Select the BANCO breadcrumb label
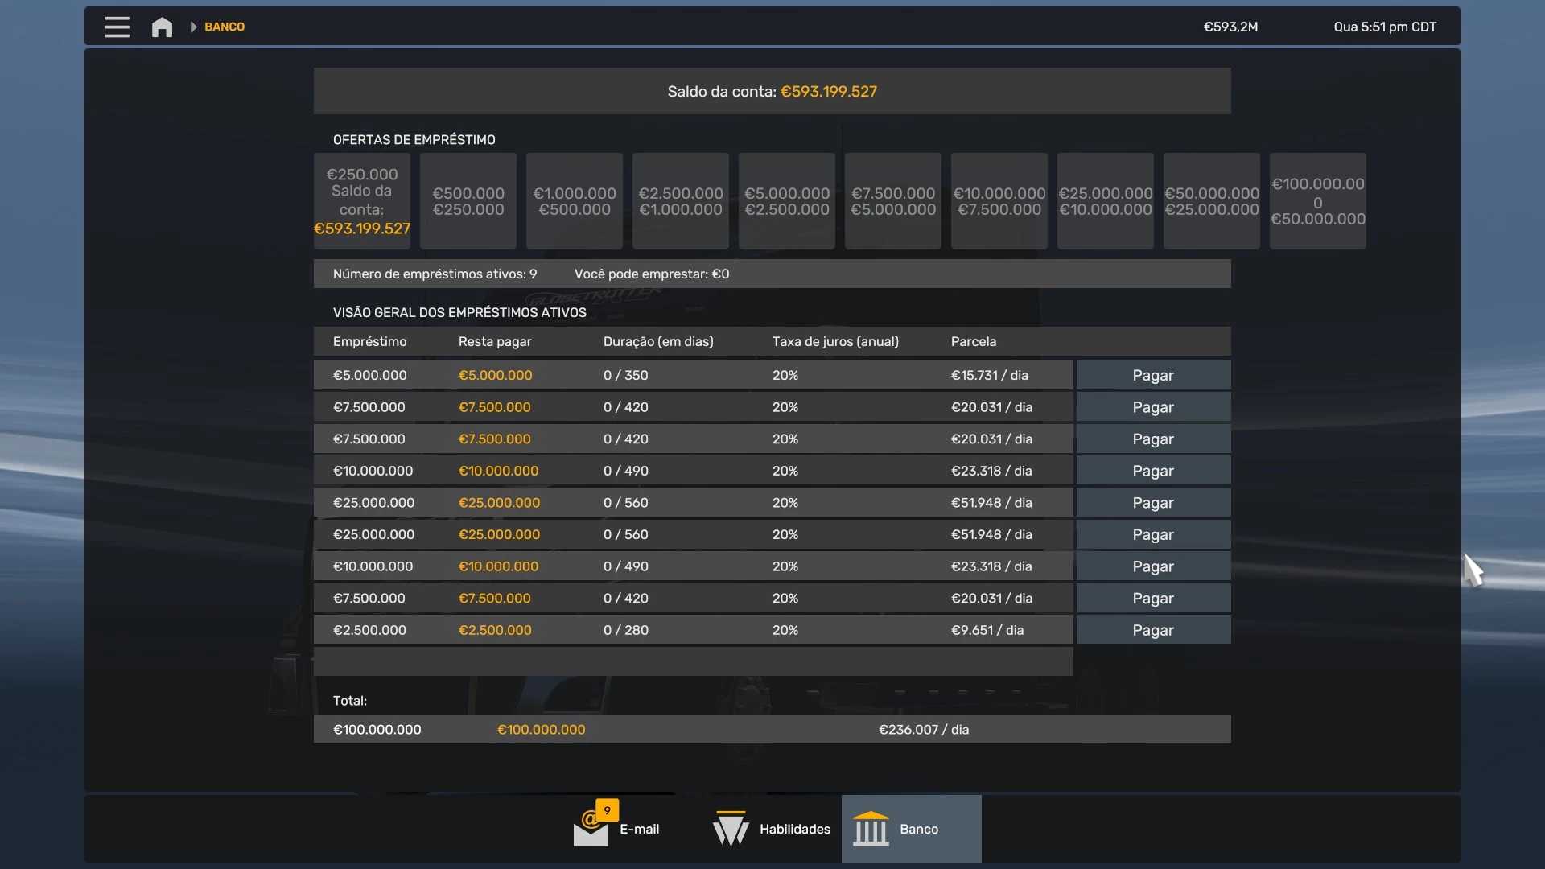Viewport: 1545px width, 869px height. click(225, 27)
